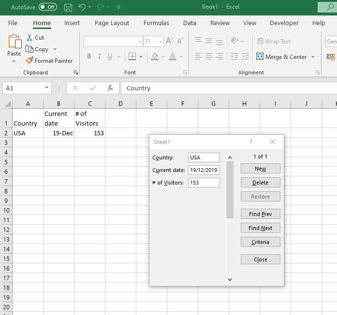This screenshot has height=315, width=337.
Task: Open the Borders dropdown arrow
Action: 141,57
